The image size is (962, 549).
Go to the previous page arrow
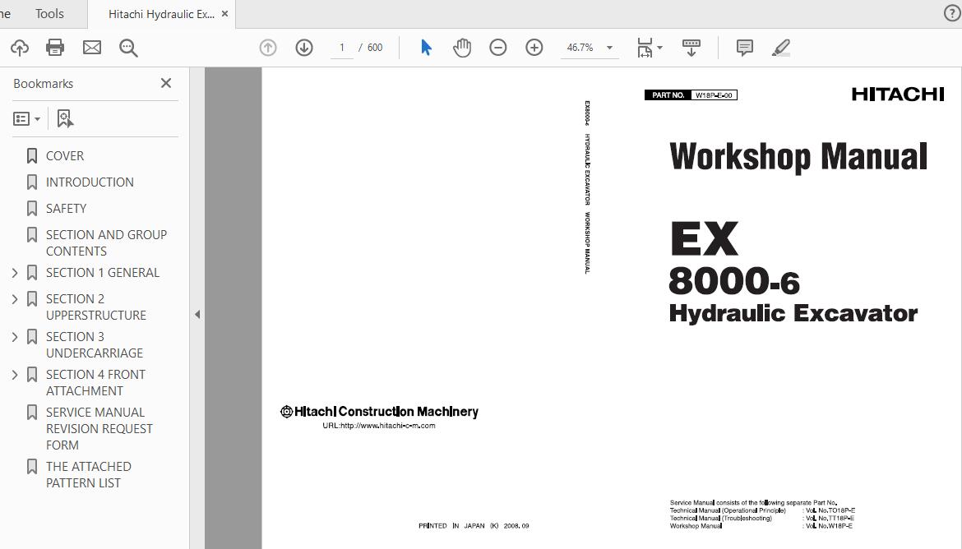click(x=268, y=47)
